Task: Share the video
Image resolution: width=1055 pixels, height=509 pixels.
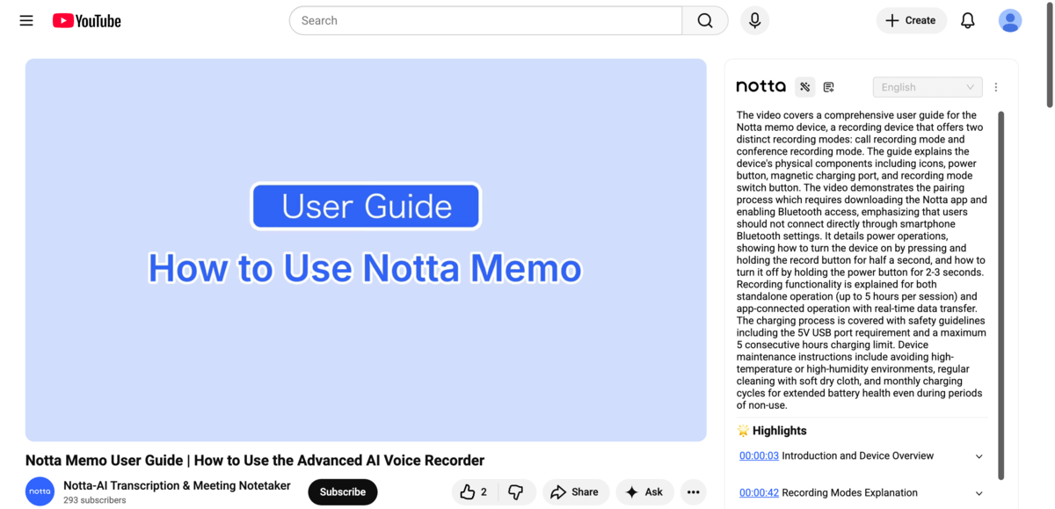Action: coord(574,492)
